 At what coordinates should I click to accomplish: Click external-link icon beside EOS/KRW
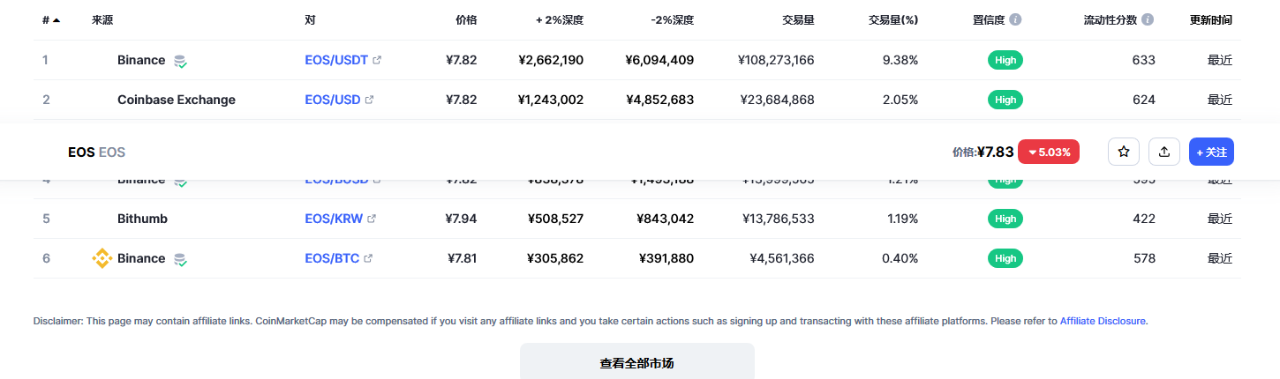372,219
